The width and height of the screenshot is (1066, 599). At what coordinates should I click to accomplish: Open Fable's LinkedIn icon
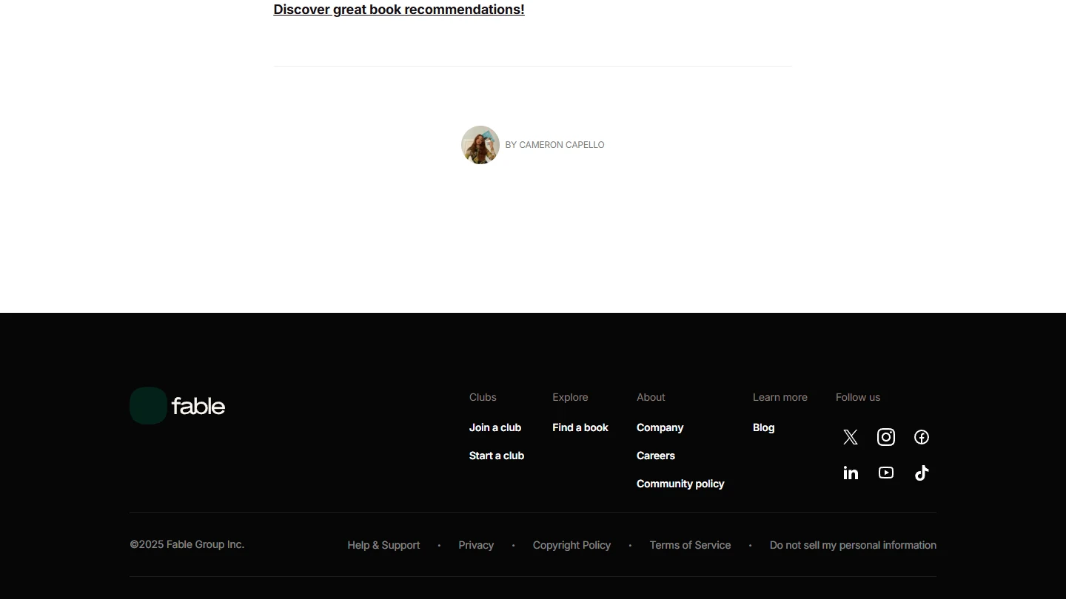851,473
